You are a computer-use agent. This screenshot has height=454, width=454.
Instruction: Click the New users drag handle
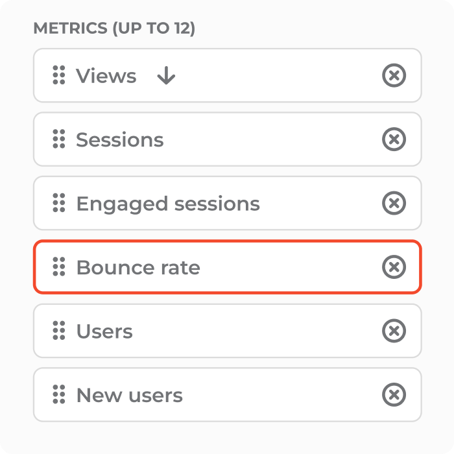tap(59, 394)
